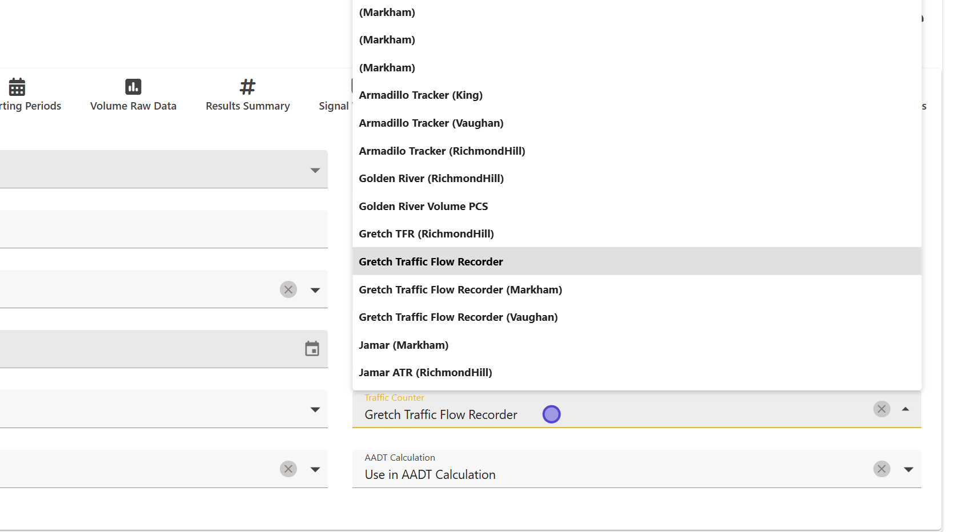
Task: Choose Gretch TFR (RichmondHill) option
Action: [426, 234]
